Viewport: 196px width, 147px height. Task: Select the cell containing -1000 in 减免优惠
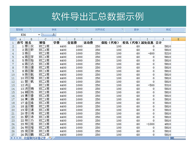(147, 124)
